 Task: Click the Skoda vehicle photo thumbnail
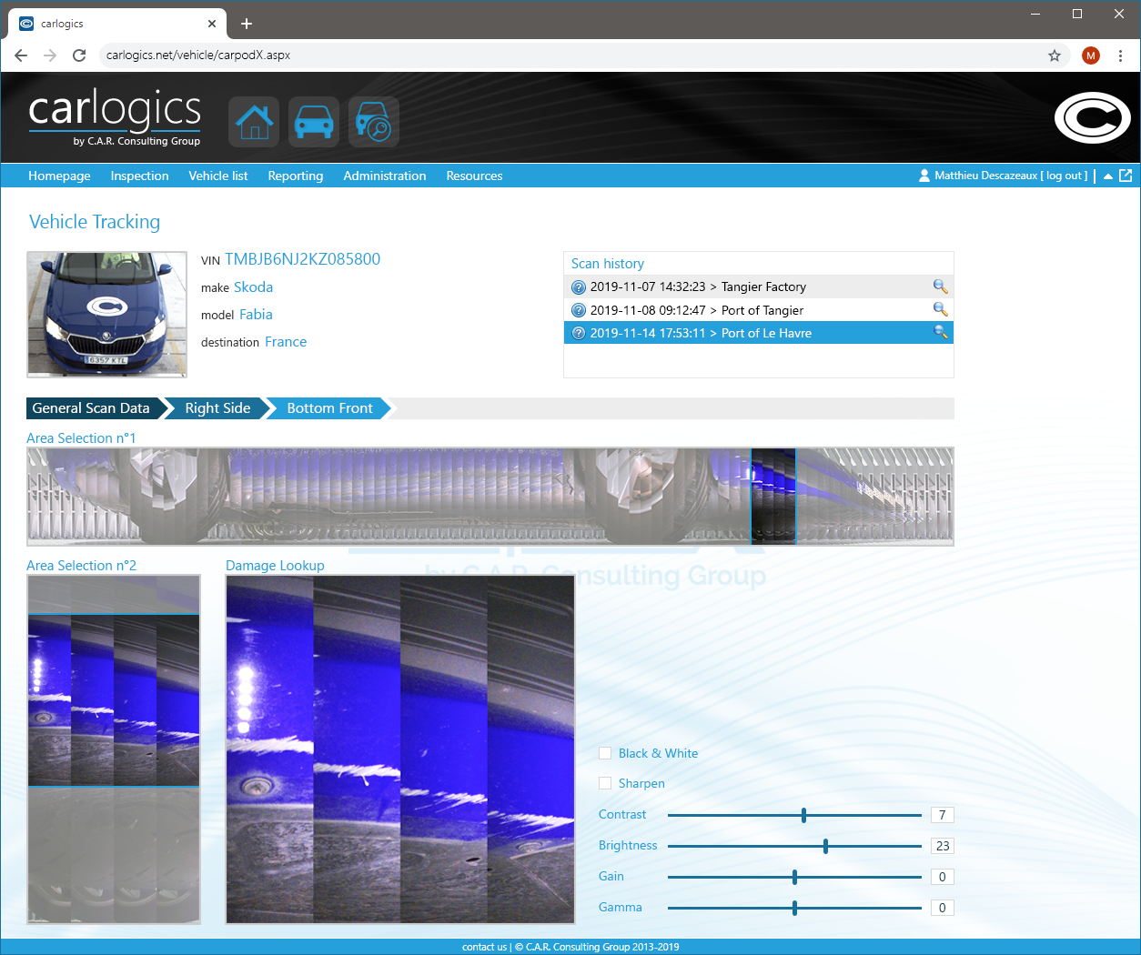click(x=107, y=315)
